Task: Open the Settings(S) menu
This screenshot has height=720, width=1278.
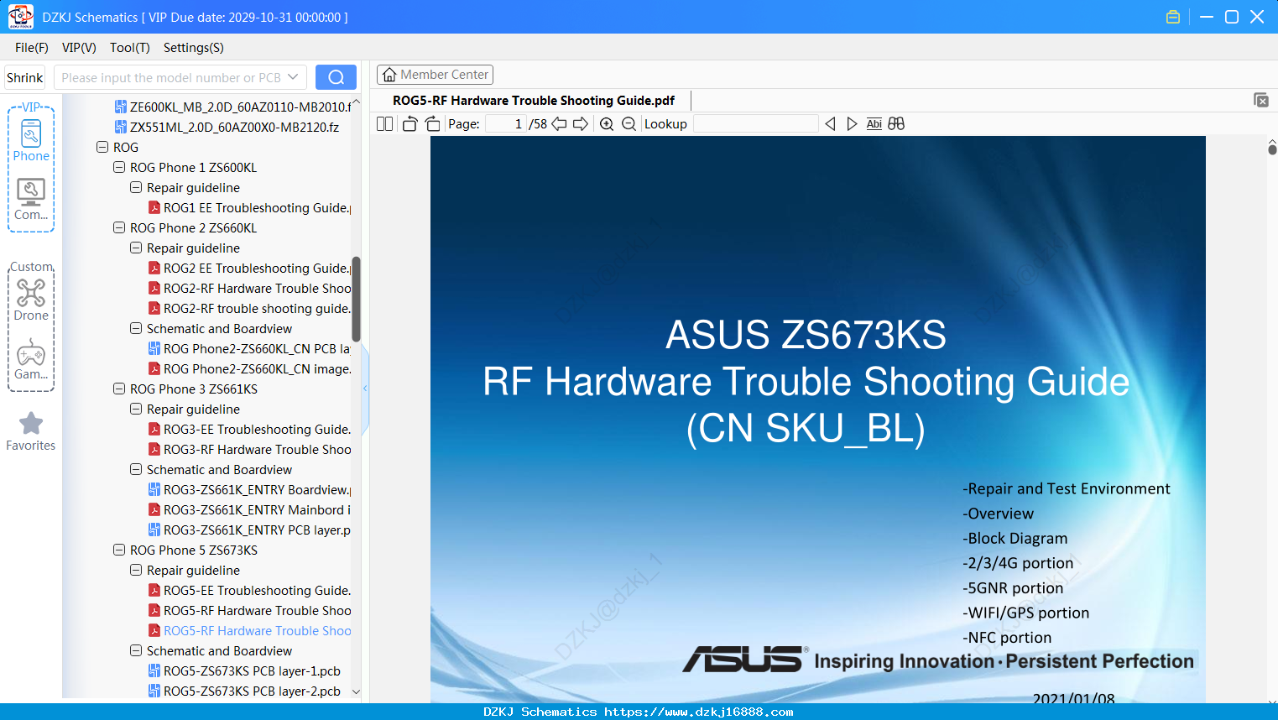Action: [194, 48]
